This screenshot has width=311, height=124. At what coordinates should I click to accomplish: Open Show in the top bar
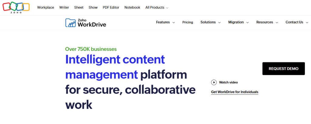click(93, 8)
